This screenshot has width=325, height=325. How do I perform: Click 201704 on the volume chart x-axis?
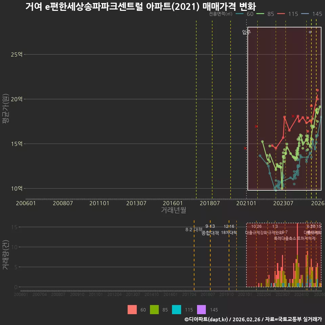point(189,294)
